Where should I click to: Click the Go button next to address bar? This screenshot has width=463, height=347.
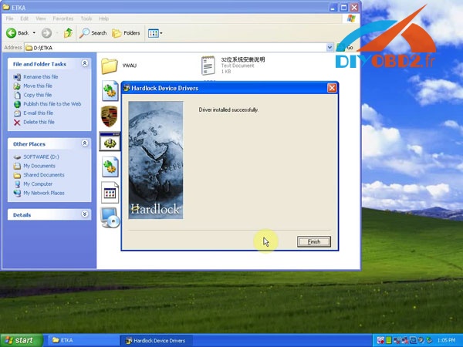click(345, 48)
